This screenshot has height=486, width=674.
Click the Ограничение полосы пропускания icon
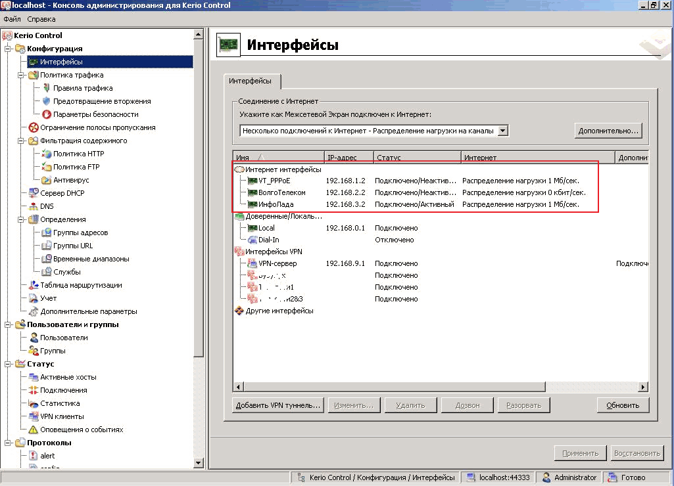coord(34,127)
